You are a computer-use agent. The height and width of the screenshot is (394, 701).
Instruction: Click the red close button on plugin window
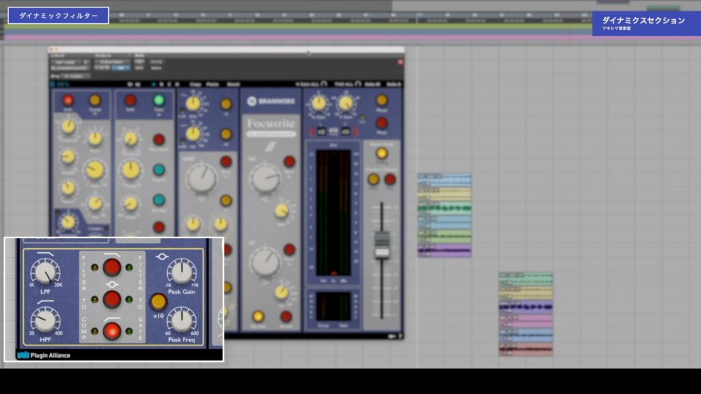tap(400, 62)
